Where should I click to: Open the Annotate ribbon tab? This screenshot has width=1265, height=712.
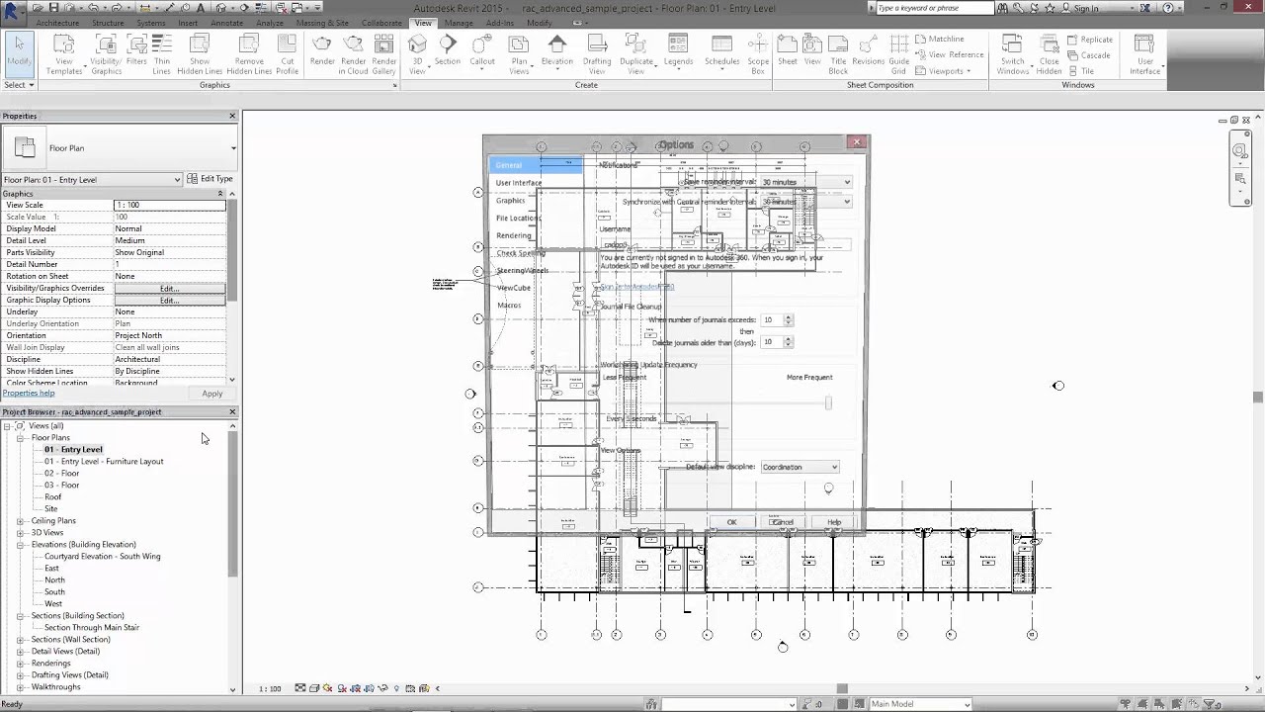pos(226,23)
